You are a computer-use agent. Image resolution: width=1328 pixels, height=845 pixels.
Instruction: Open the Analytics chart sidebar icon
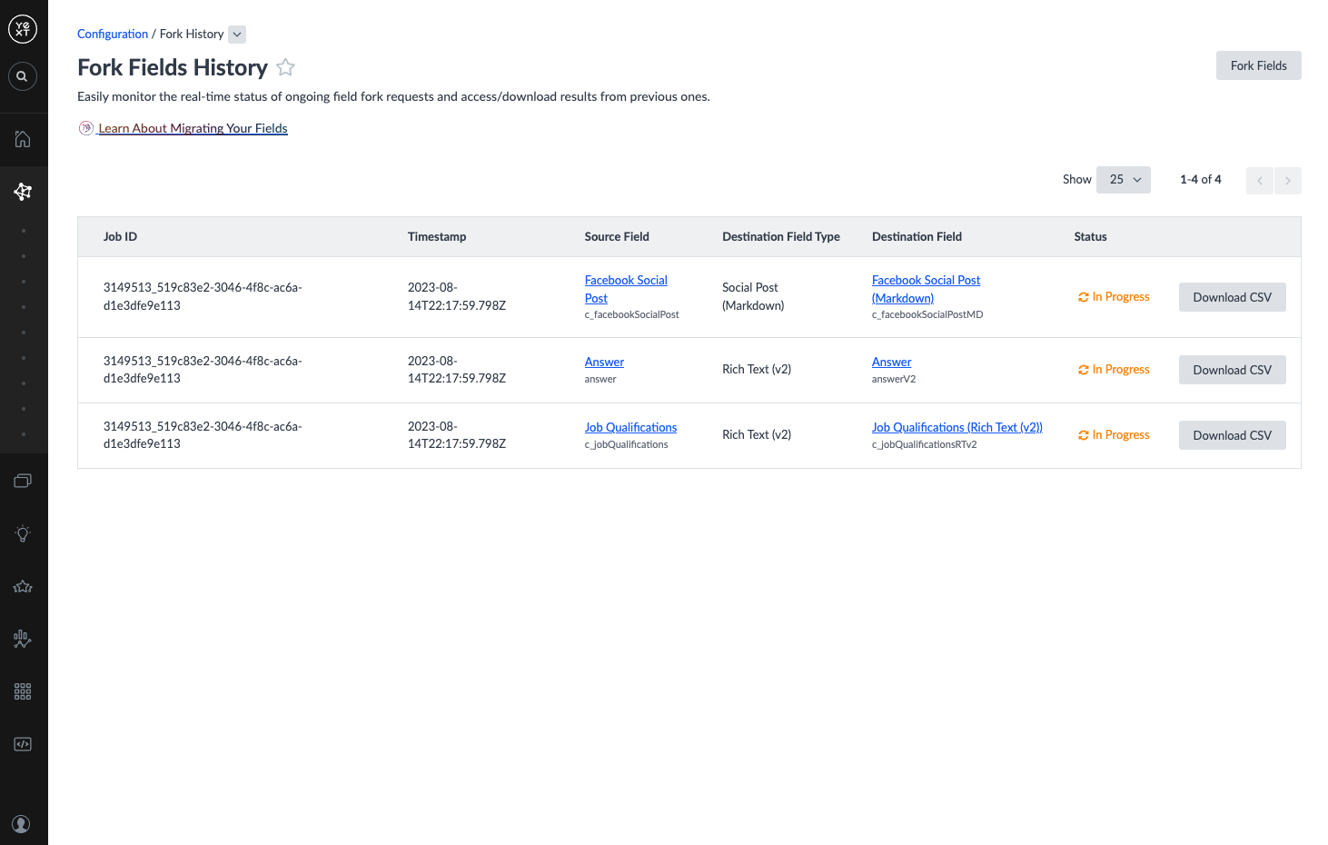tap(23, 639)
